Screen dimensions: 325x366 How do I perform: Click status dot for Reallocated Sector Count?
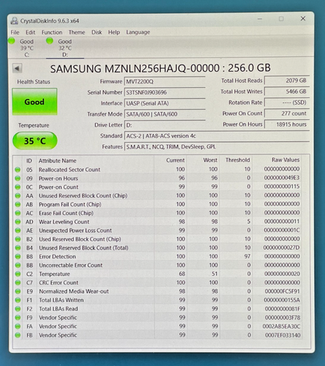coord(18,170)
